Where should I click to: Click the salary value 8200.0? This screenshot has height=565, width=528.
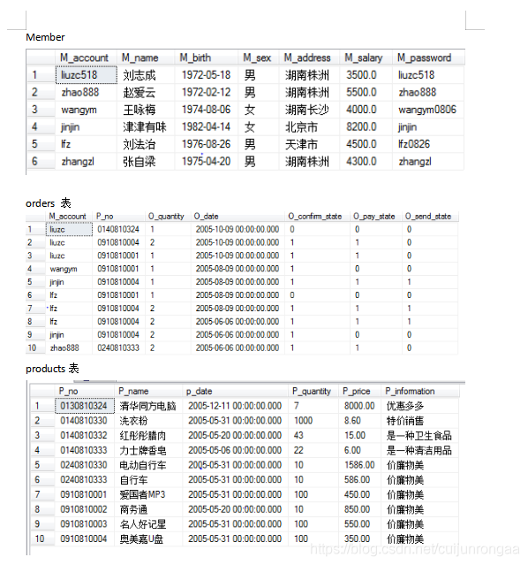point(361,126)
